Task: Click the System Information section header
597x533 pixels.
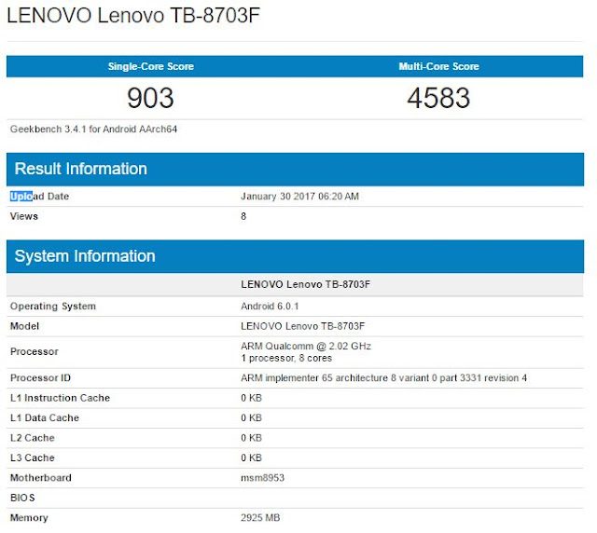Action: coord(85,256)
